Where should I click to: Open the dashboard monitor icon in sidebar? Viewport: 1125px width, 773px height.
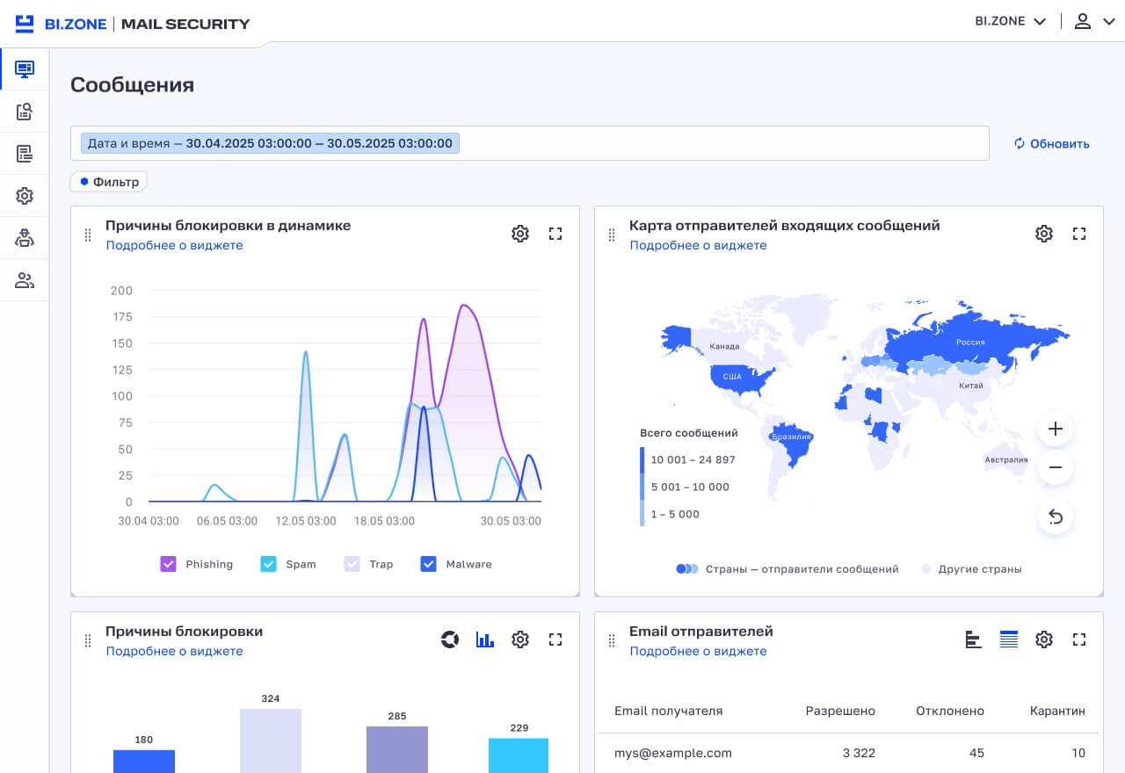coord(25,69)
